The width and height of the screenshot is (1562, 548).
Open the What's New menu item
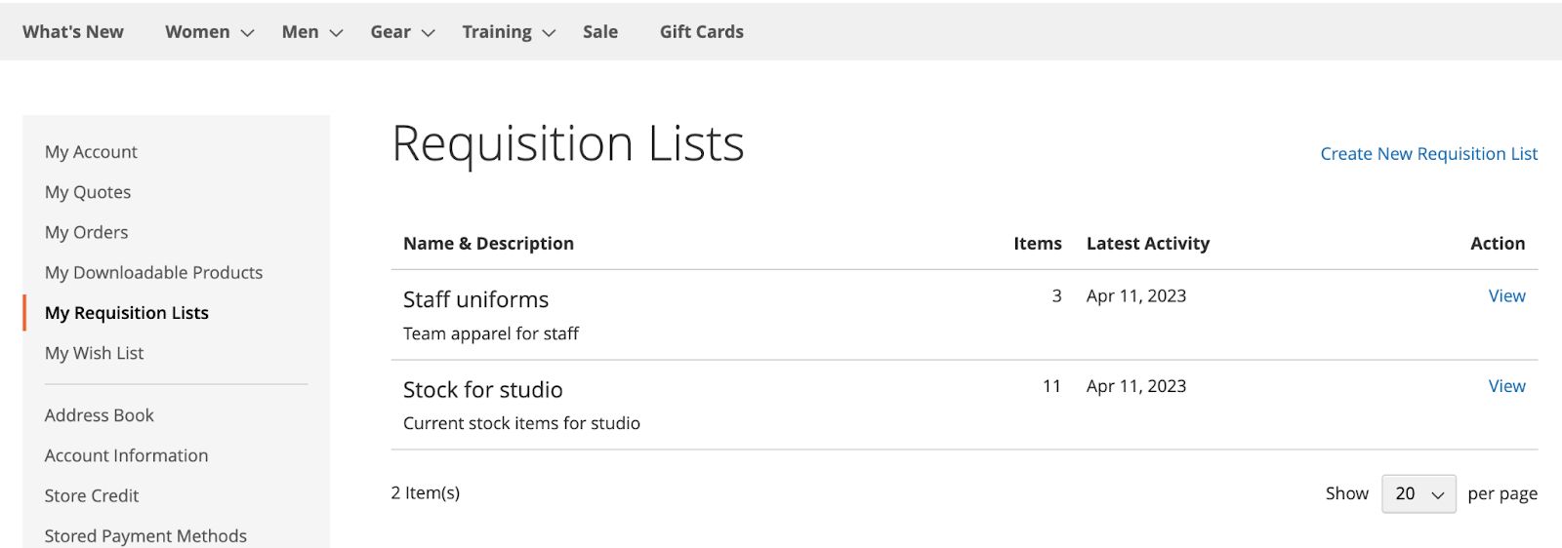pos(73,32)
